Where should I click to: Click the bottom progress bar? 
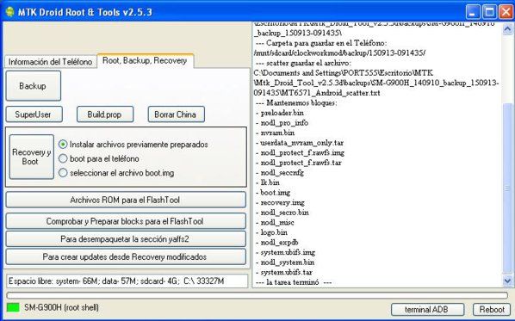(257, 295)
